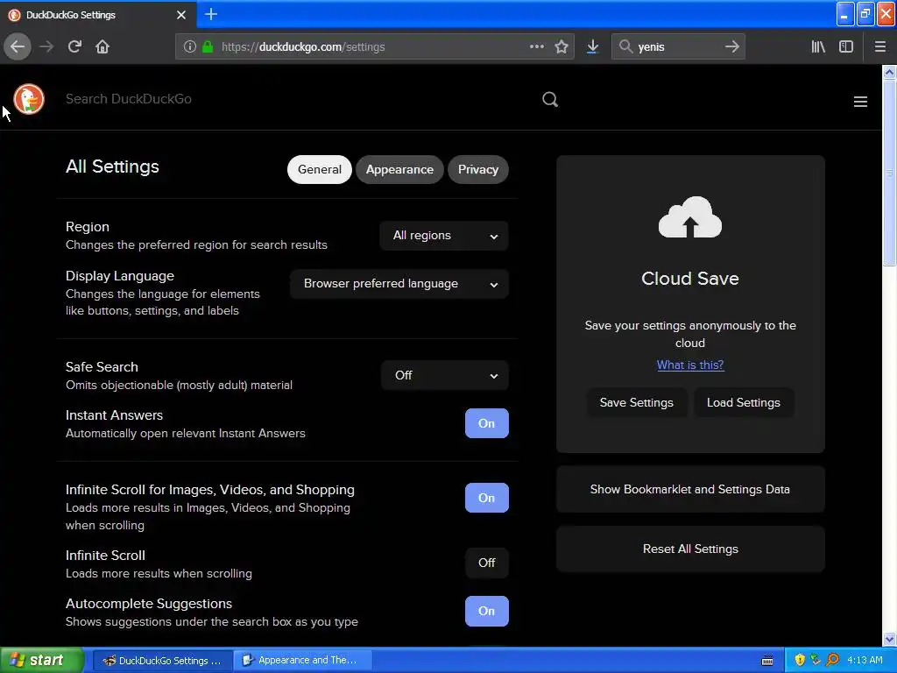The width and height of the screenshot is (897, 673).
Task: Open the Safe Search dropdown
Action: (444, 375)
